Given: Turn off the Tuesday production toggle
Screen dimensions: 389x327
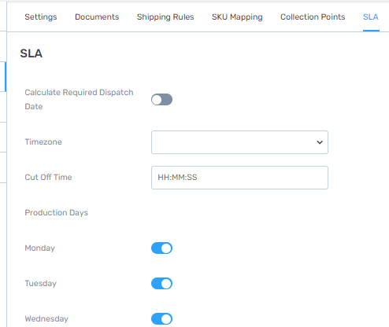Looking at the screenshot, I should coord(161,284).
